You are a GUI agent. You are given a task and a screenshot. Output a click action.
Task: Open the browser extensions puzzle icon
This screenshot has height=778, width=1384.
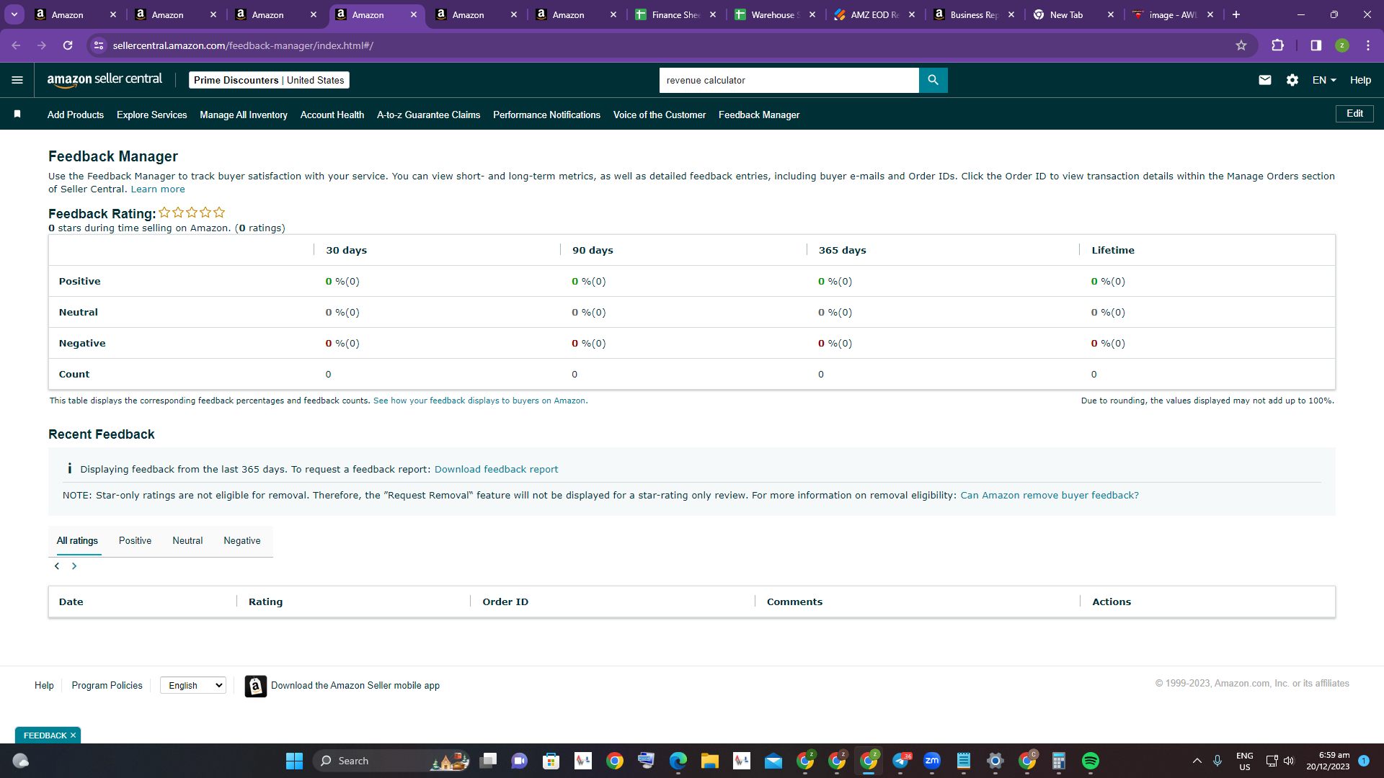[1277, 45]
